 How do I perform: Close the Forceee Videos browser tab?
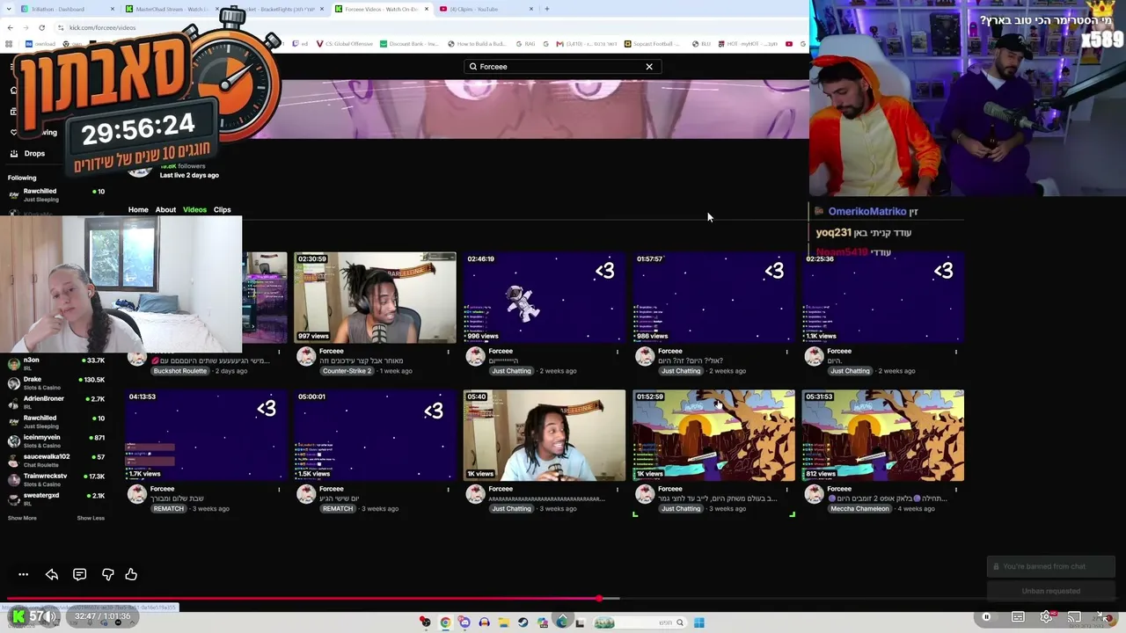point(426,9)
